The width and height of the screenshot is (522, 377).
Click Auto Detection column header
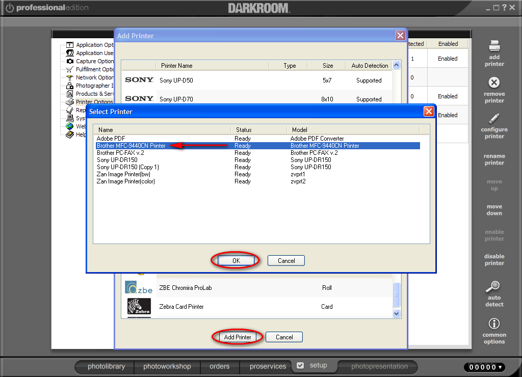coord(369,66)
